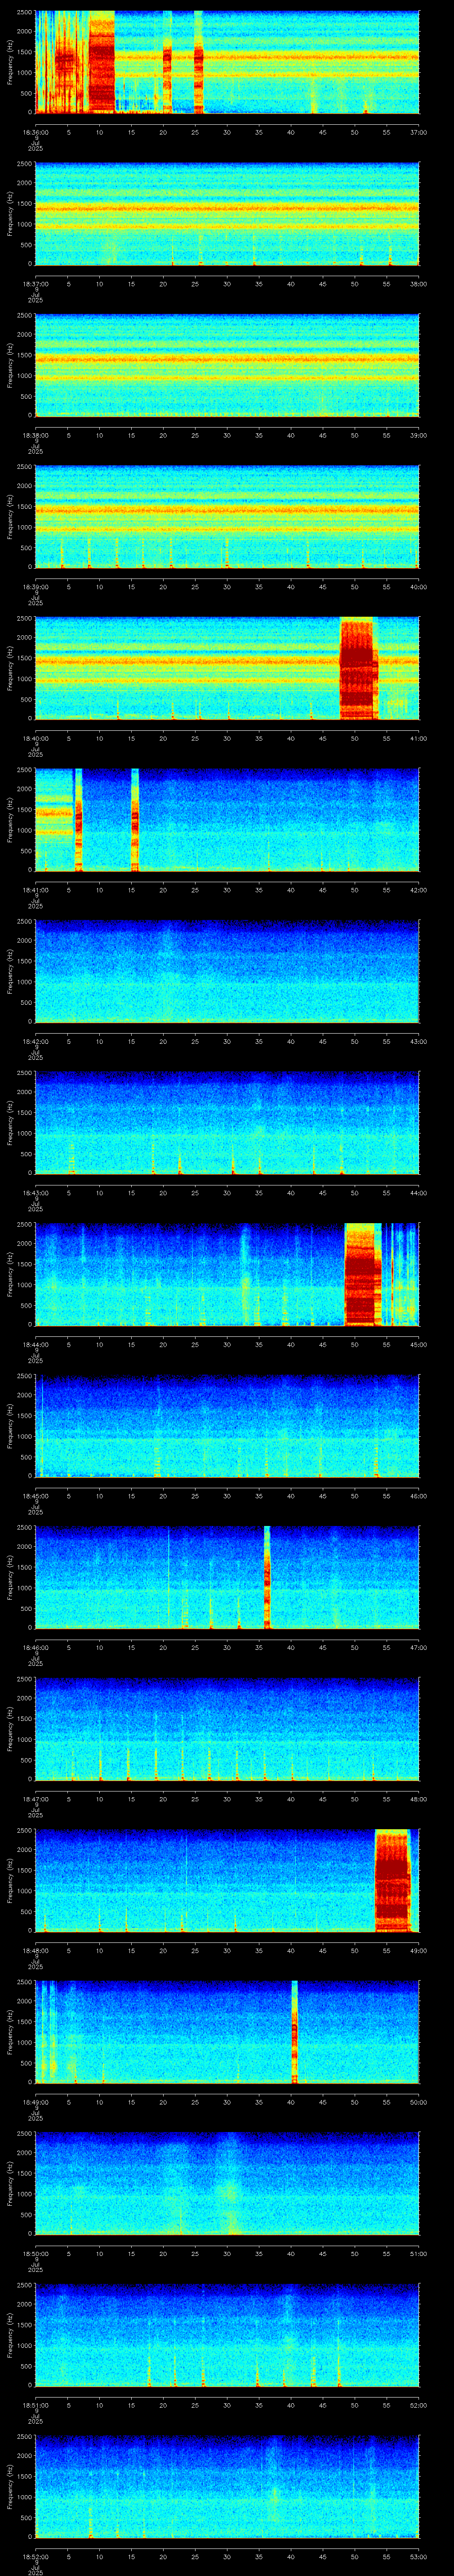Screen dimensions: 454x2576
Task: Click the 18:39:00 start time label
Action: point(35,587)
